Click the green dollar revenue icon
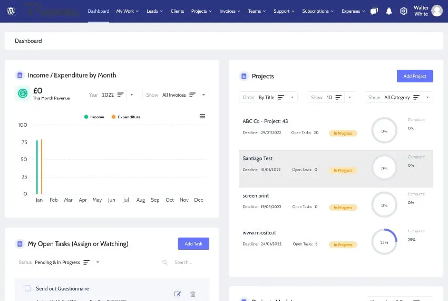This screenshot has height=301, width=448. [x=23, y=93]
